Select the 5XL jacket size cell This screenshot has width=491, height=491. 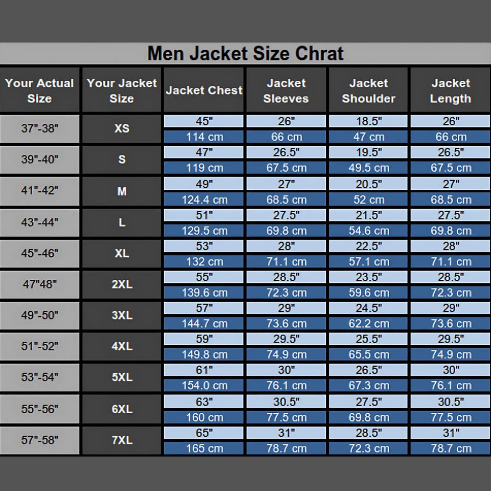[122, 377]
